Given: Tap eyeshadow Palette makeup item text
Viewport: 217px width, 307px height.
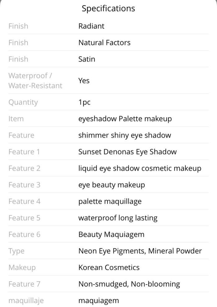Looking at the screenshot, I should 125,119.
